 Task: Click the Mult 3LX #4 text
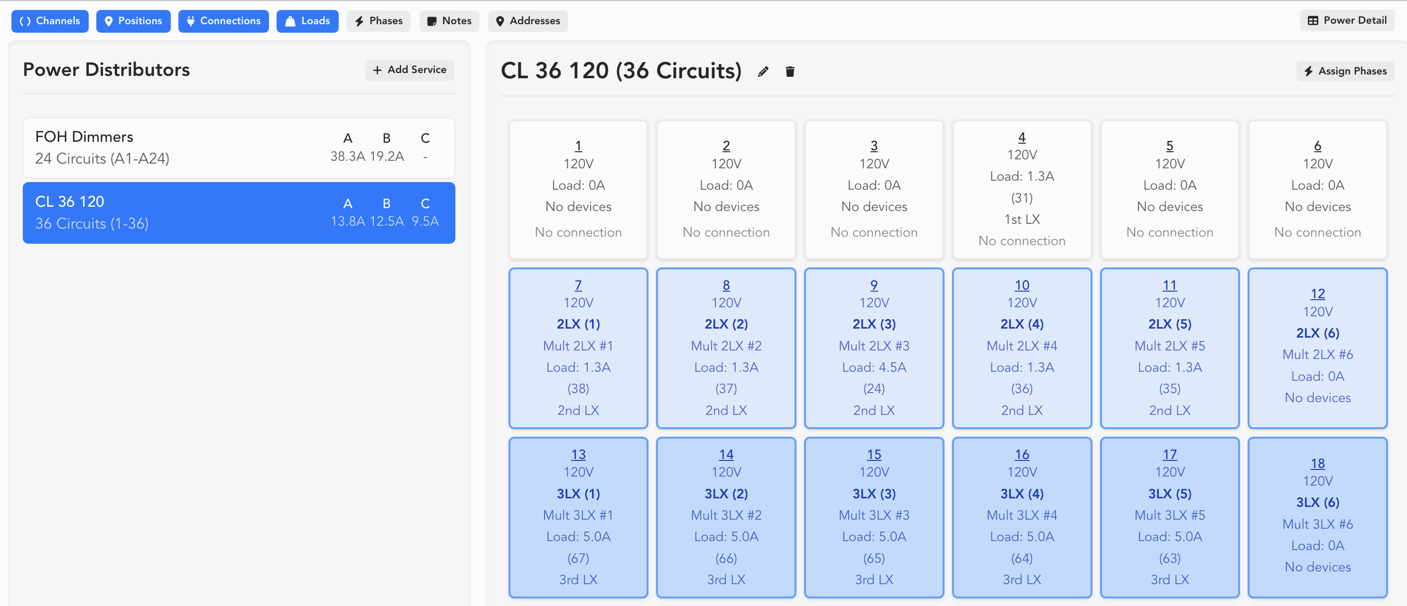click(x=1022, y=515)
